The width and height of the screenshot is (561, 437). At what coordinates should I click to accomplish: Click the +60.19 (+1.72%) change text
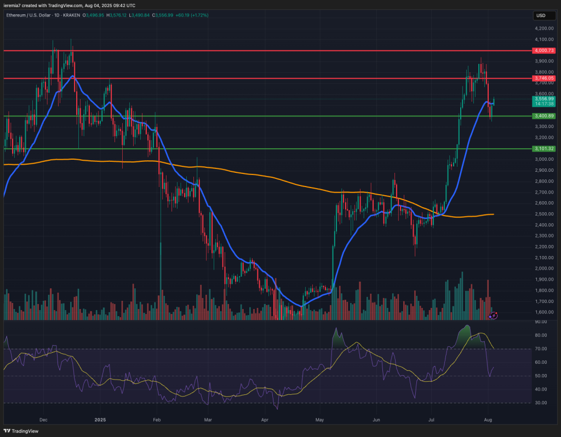(192, 15)
